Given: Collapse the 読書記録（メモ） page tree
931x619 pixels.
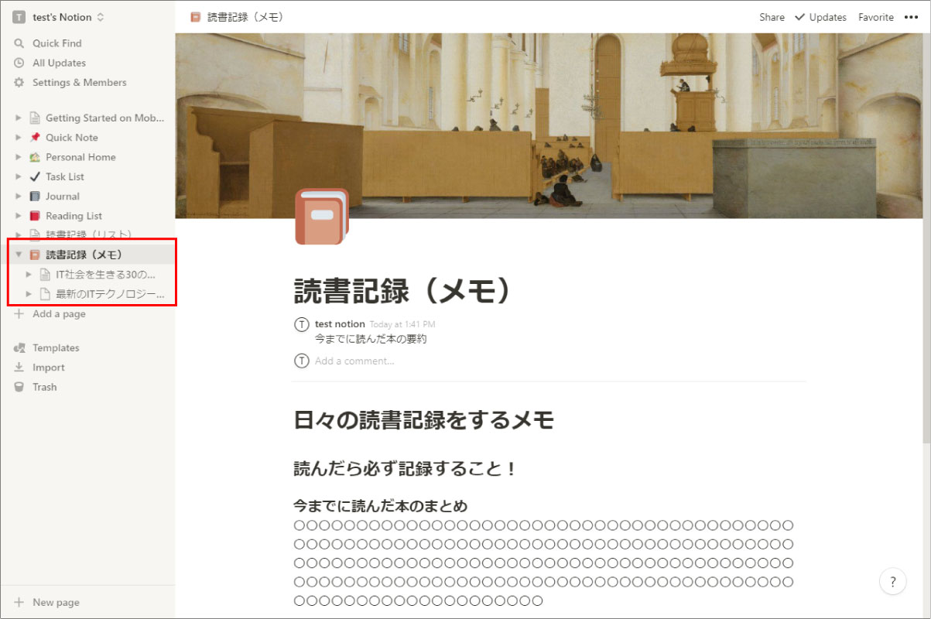Looking at the screenshot, I should (19, 255).
